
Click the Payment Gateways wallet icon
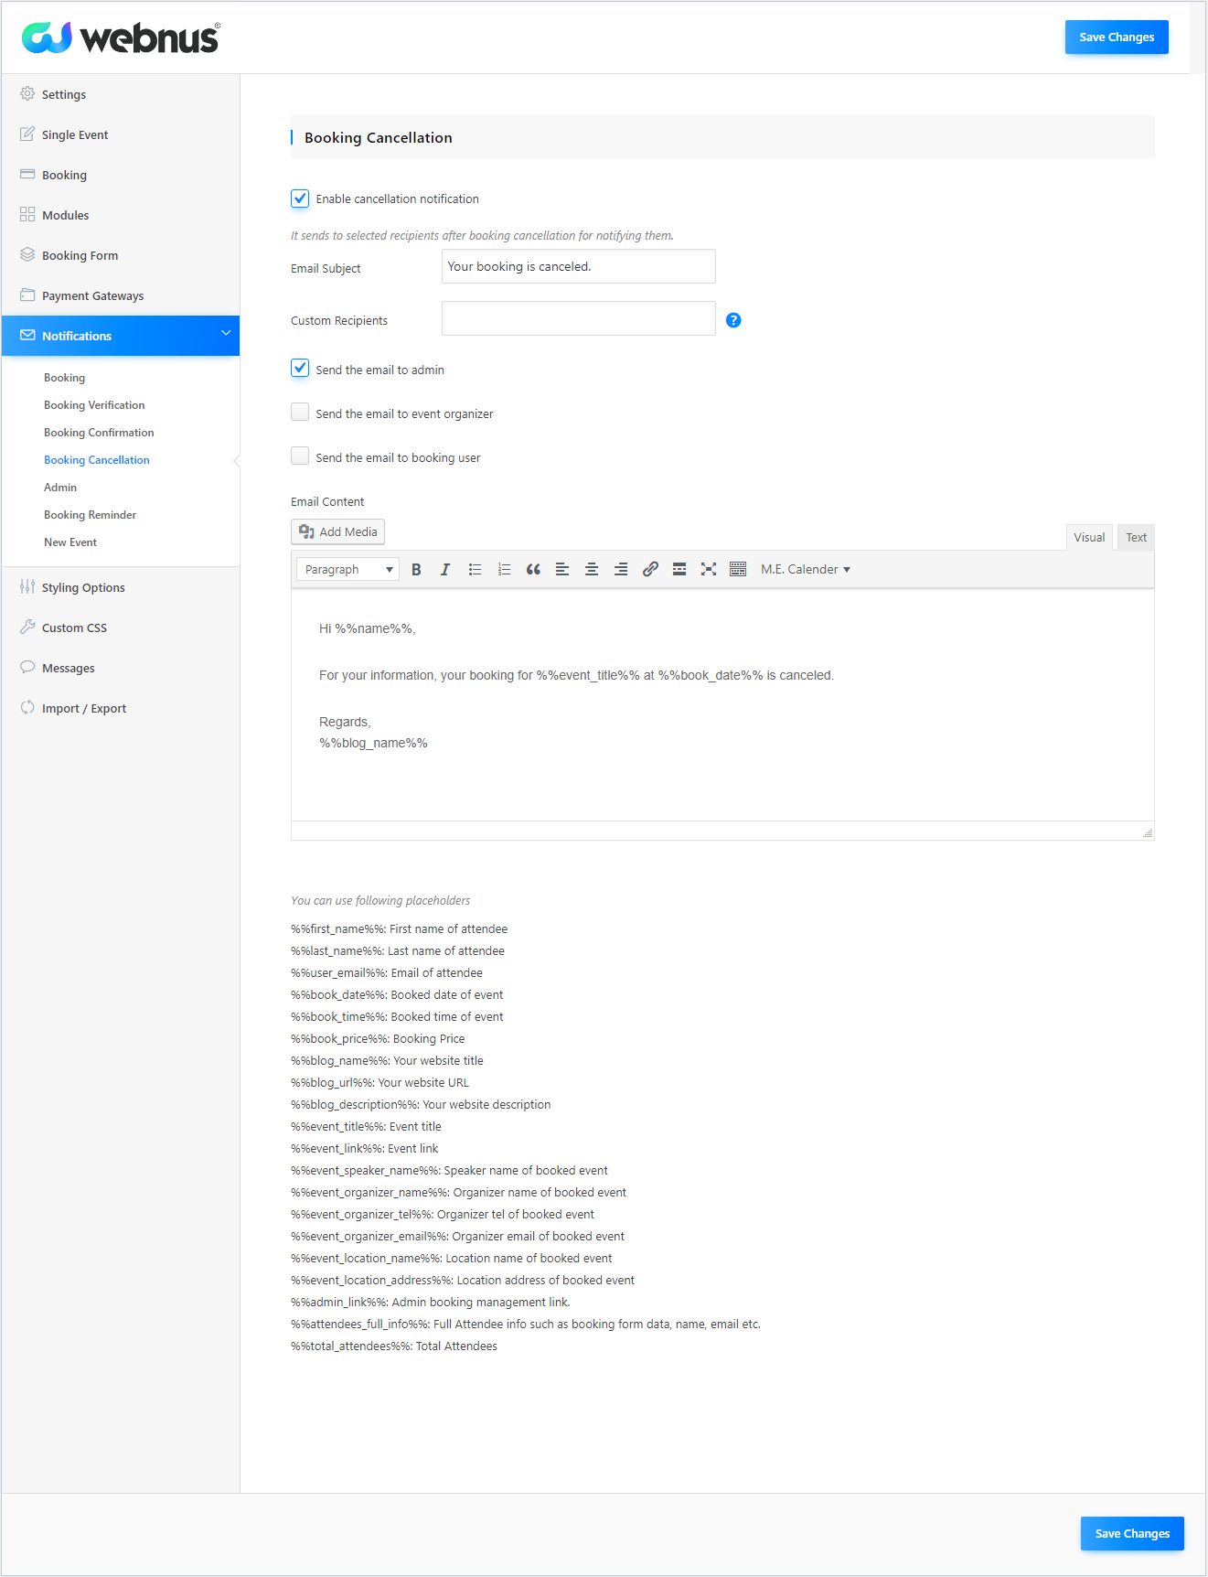coord(27,295)
